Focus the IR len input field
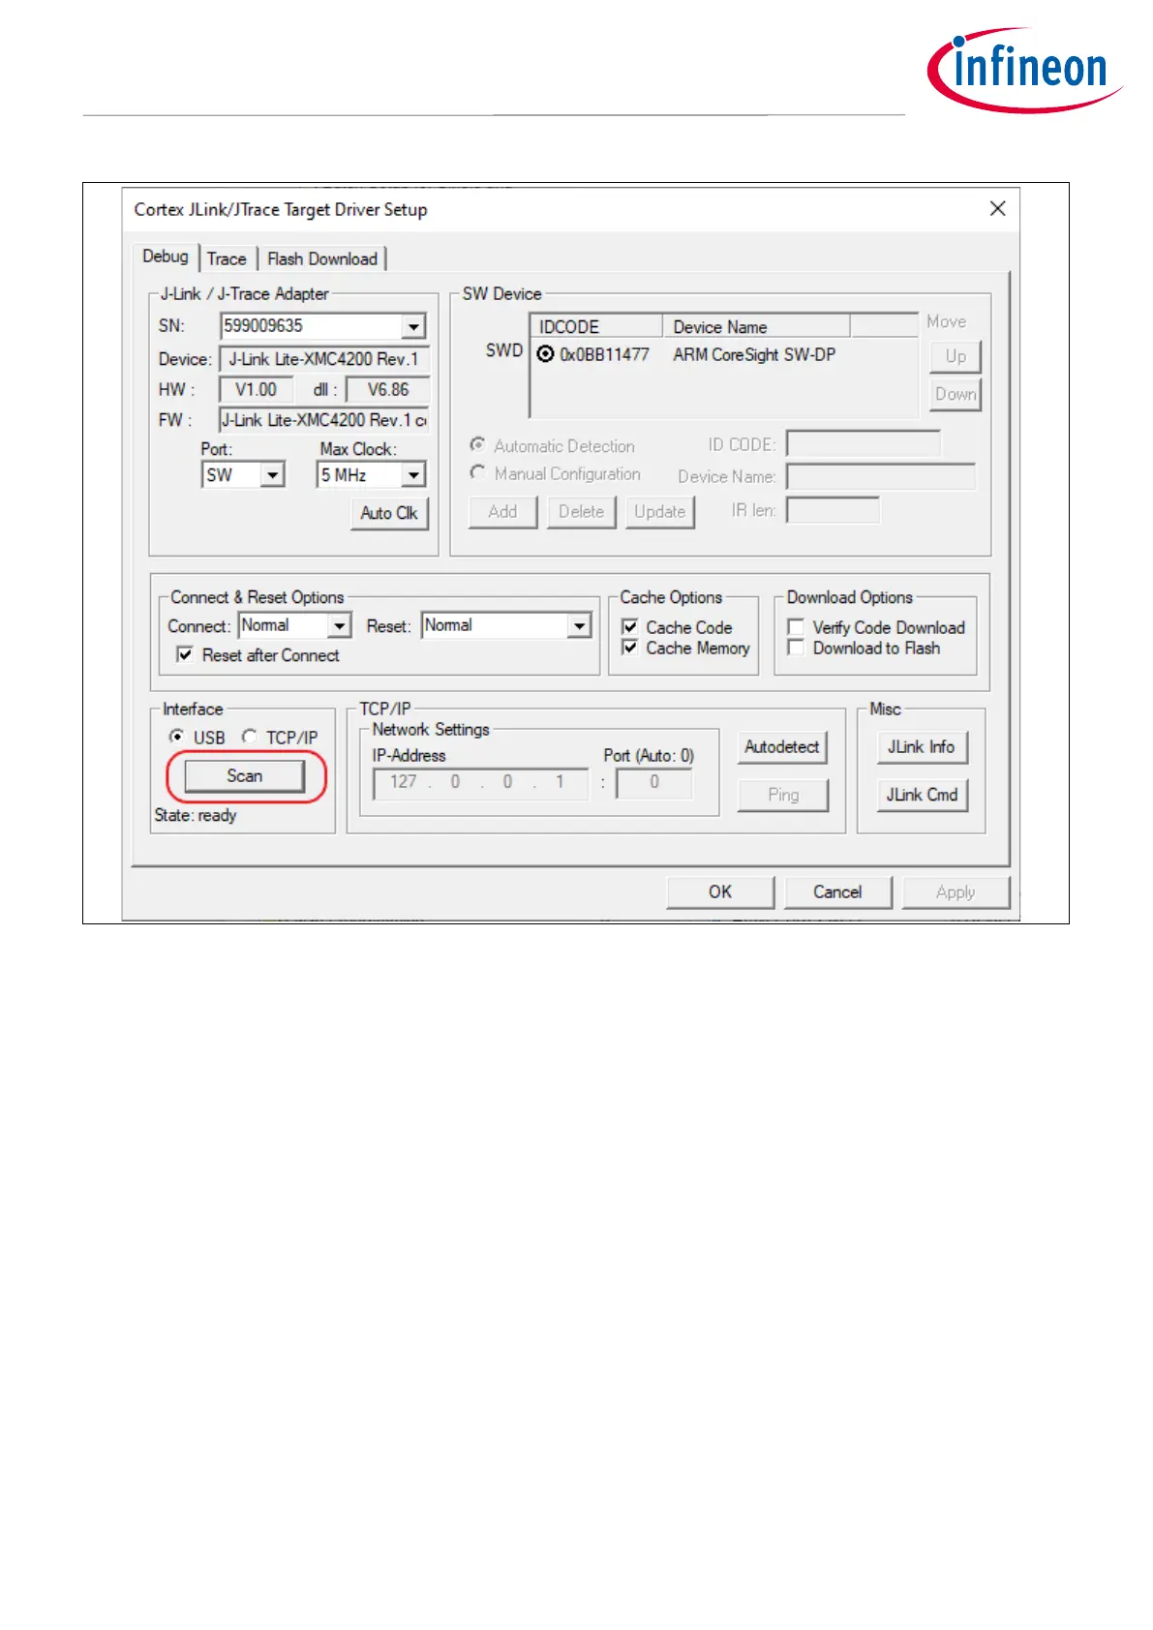The image size is (1153, 1630). click(x=833, y=510)
